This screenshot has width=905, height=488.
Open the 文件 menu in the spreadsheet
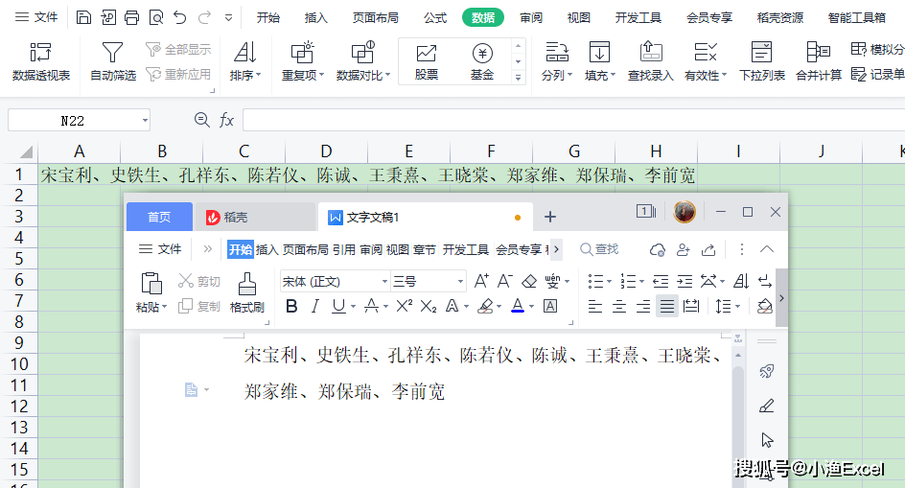coord(36,17)
